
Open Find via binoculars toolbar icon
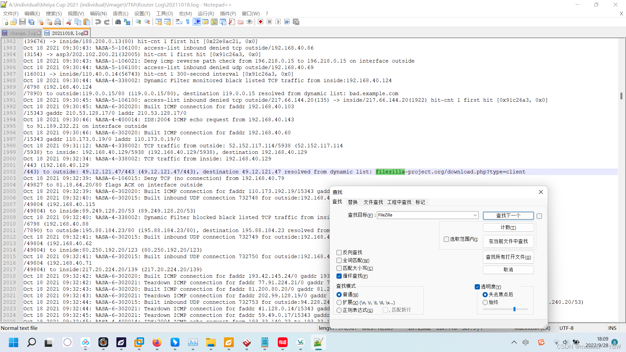coord(118,22)
